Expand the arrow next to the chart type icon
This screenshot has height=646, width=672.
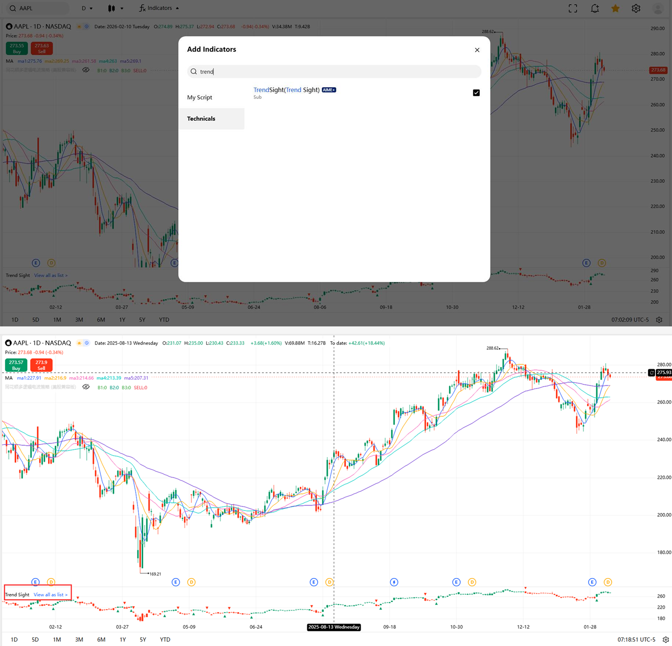coord(122,8)
